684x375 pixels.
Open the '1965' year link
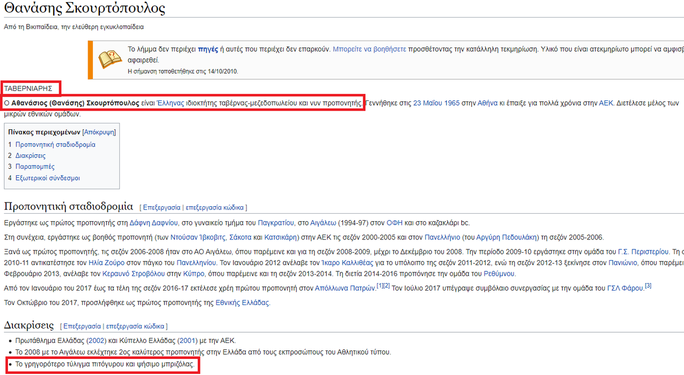(x=452, y=103)
